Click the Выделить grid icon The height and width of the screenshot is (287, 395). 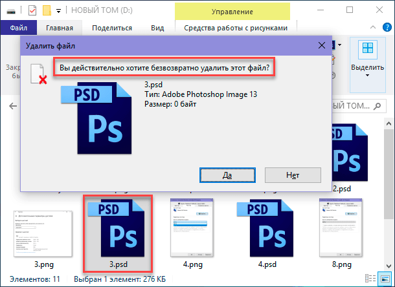point(368,48)
